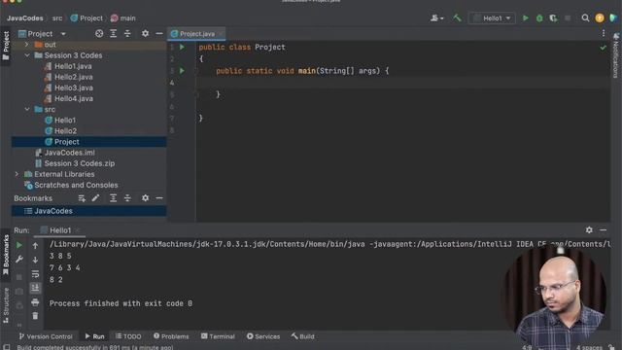Screen dimensions: 622x350
Task: Collapse all in Project panel
Action: 127,34
